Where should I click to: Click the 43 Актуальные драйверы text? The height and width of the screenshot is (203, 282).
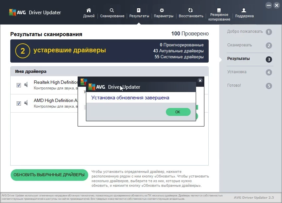(178, 51)
